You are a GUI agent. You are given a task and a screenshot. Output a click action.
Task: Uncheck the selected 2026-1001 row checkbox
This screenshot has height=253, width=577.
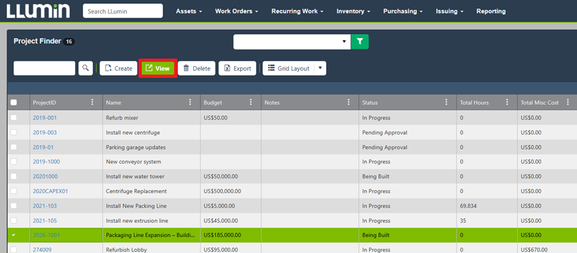14,235
